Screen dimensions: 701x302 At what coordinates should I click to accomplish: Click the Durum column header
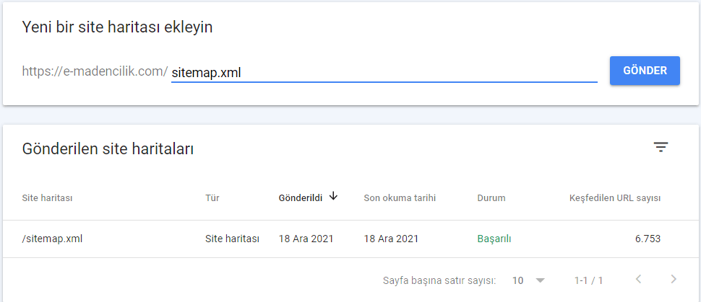[491, 198]
